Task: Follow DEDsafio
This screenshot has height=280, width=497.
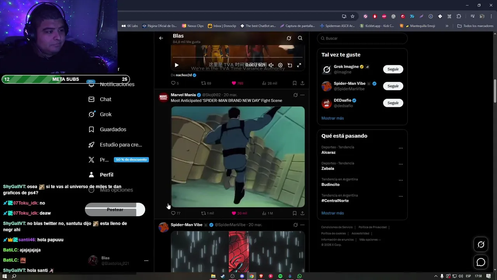Action: [x=393, y=103]
